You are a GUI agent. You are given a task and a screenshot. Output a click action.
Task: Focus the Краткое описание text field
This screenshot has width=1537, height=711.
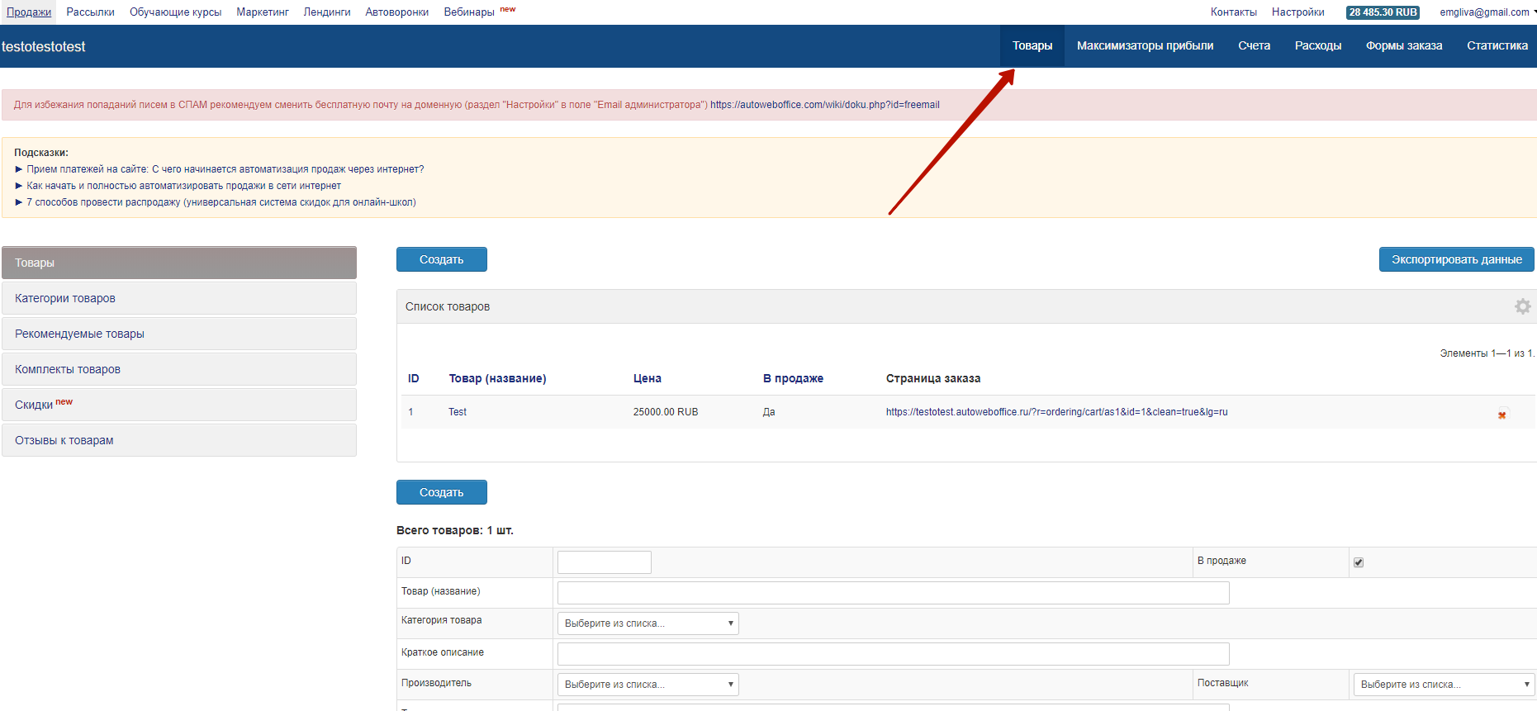pyautogui.click(x=893, y=654)
